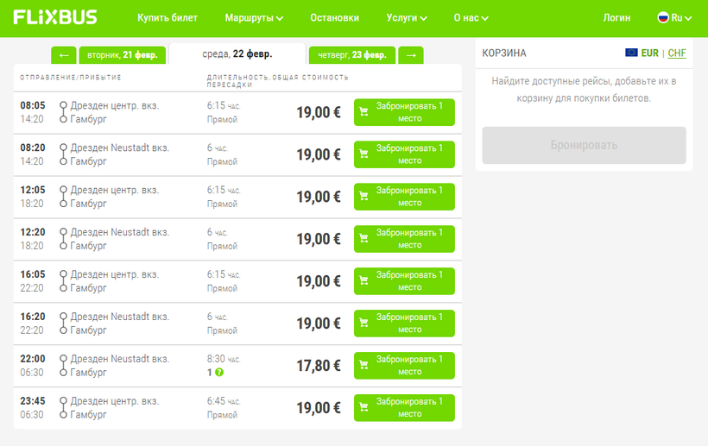Reserve a seat on the 22:00 trip
Viewport: 708px width, 446px height.
tap(404, 366)
